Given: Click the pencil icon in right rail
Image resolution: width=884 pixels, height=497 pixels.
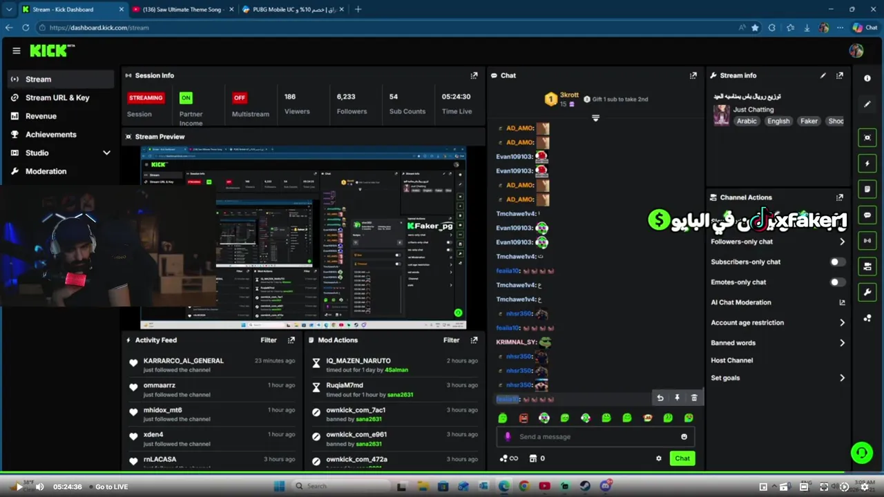Looking at the screenshot, I should pyautogui.click(x=867, y=104).
